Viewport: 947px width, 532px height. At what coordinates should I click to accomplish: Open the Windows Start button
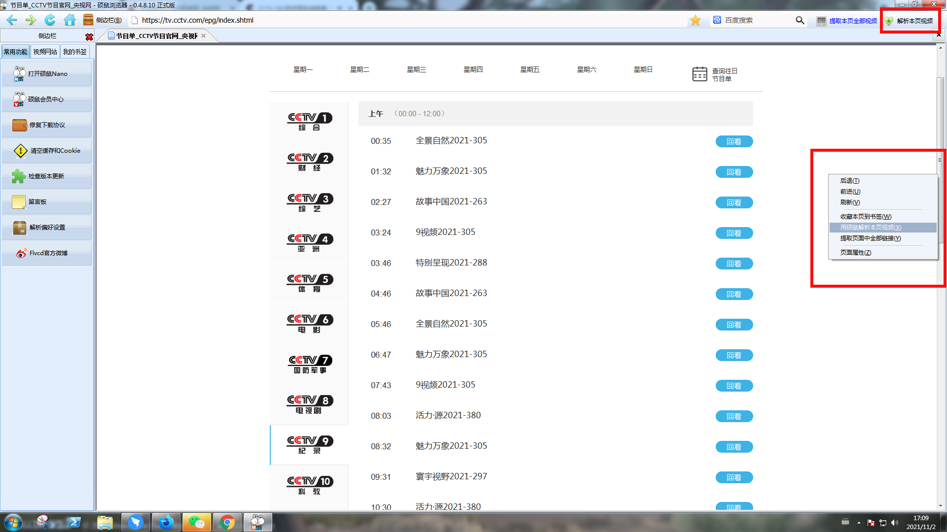tap(13, 522)
